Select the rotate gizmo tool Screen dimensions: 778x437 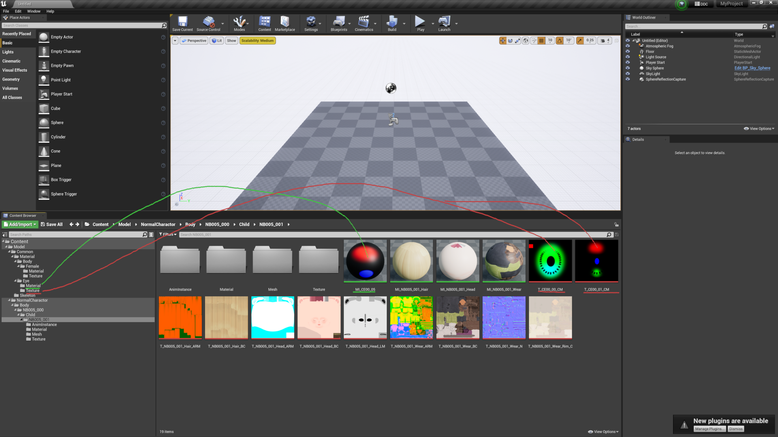510,40
